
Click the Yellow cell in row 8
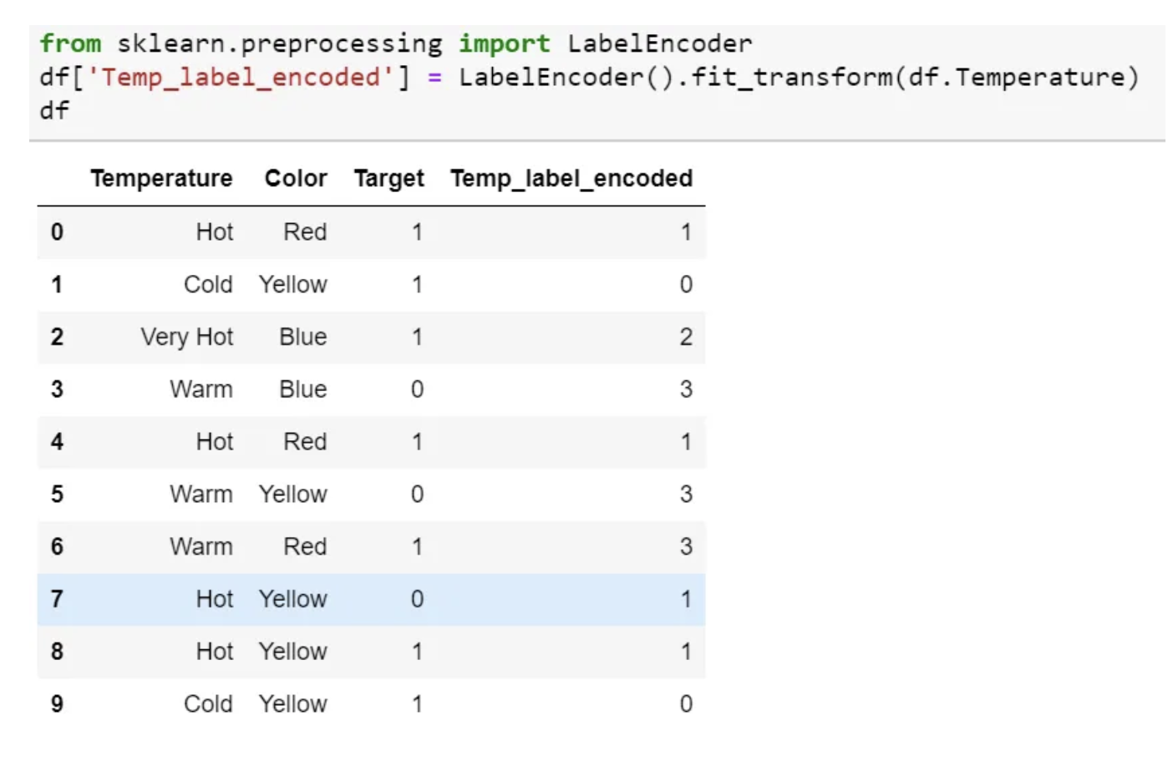tap(292, 651)
